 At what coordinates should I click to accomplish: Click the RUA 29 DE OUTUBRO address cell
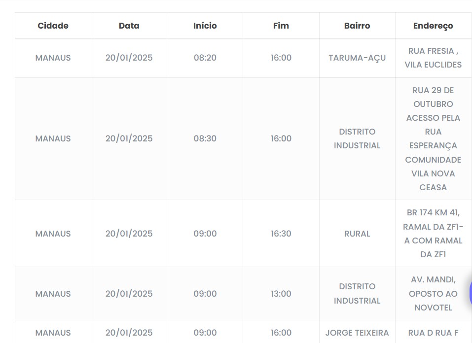point(433,138)
